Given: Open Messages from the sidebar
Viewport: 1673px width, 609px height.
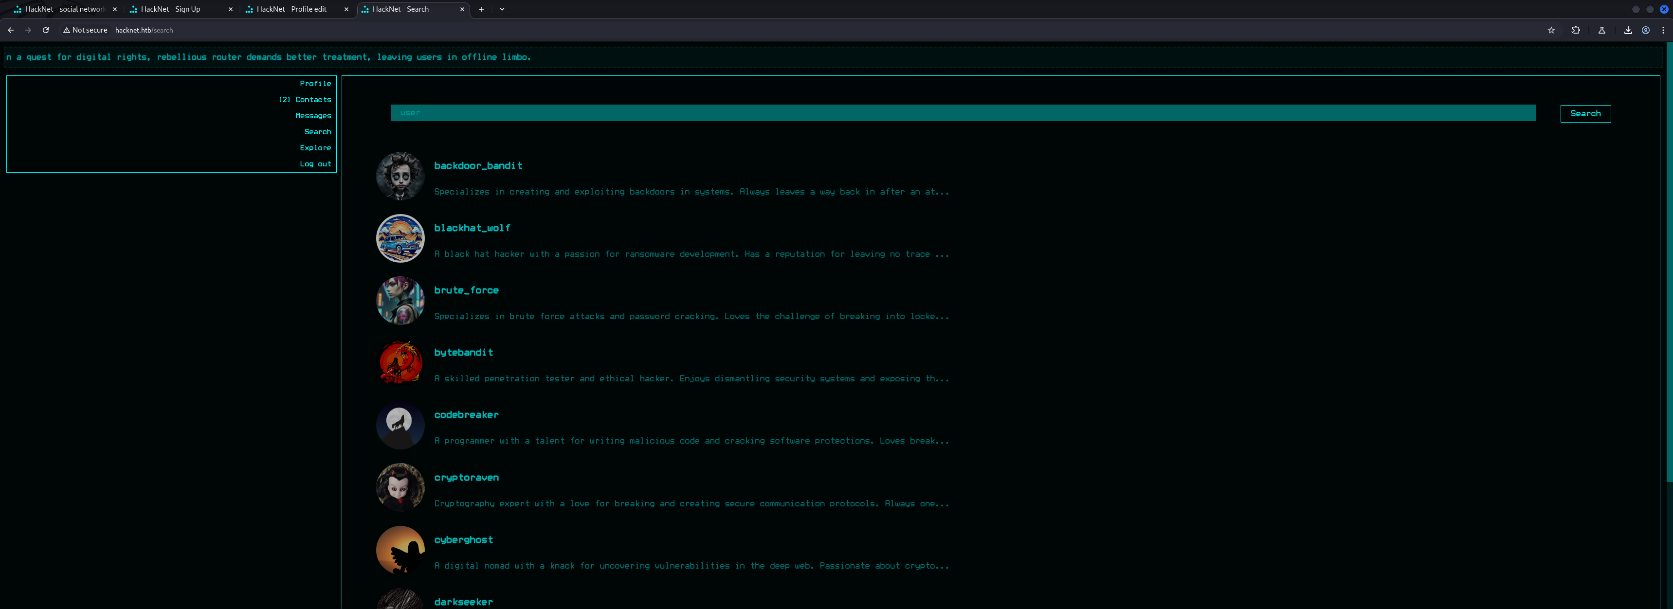Looking at the screenshot, I should pyautogui.click(x=312, y=116).
